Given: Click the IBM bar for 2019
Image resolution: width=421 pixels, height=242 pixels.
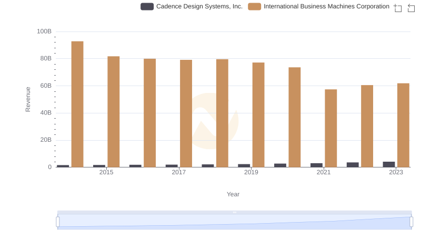Looking at the screenshot, I should click(258, 115).
